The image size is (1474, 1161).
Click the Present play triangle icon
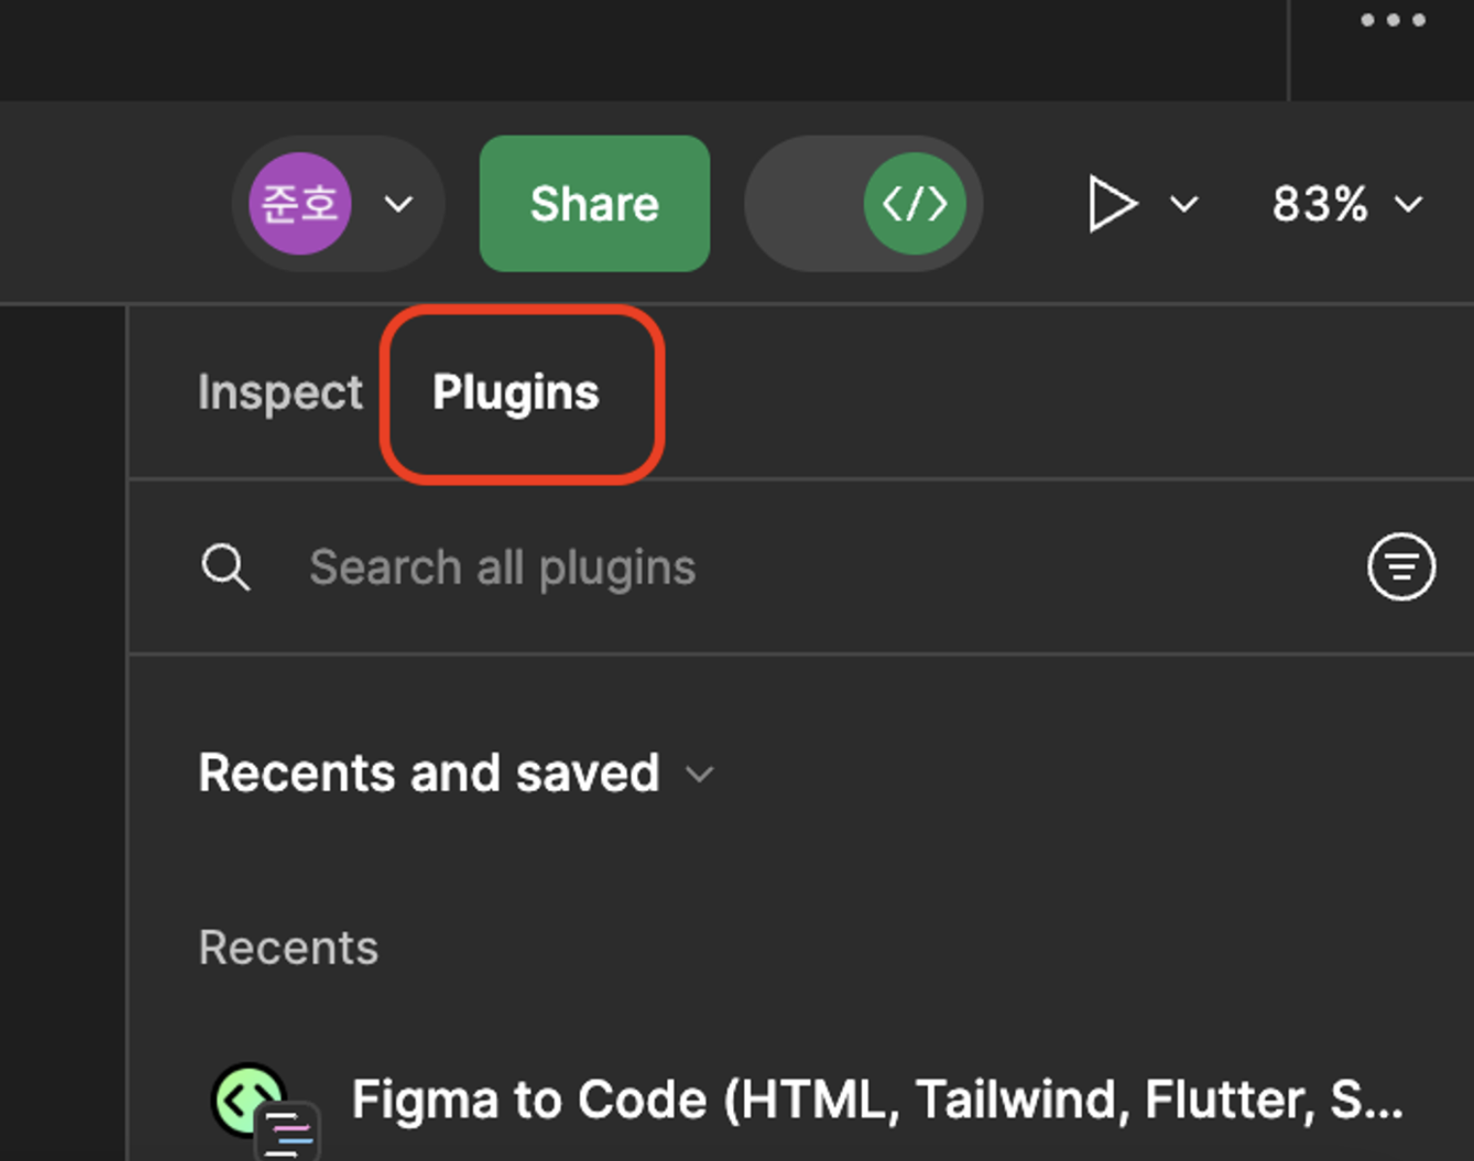[1111, 204]
